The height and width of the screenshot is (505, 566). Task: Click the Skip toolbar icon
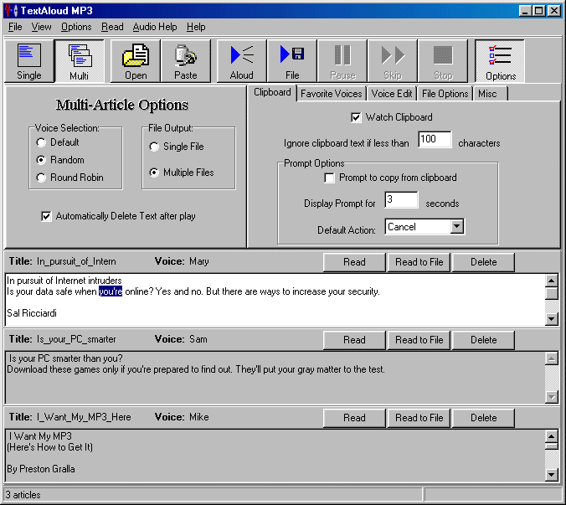(393, 61)
